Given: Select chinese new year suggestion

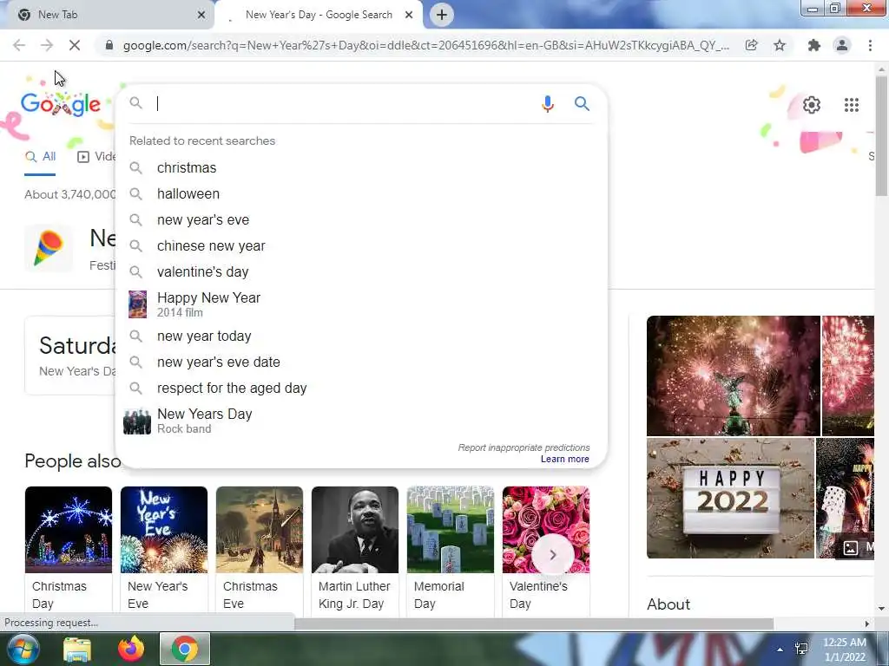Looking at the screenshot, I should [361, 245].
